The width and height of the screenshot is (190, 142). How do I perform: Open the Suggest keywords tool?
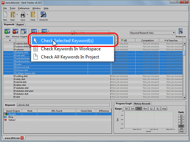[x=23, y=31]
